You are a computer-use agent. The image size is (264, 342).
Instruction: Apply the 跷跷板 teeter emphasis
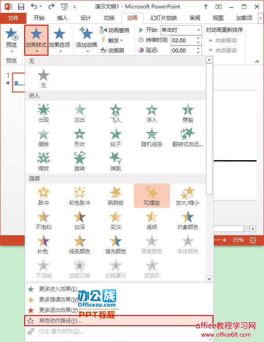pos(116,195)
